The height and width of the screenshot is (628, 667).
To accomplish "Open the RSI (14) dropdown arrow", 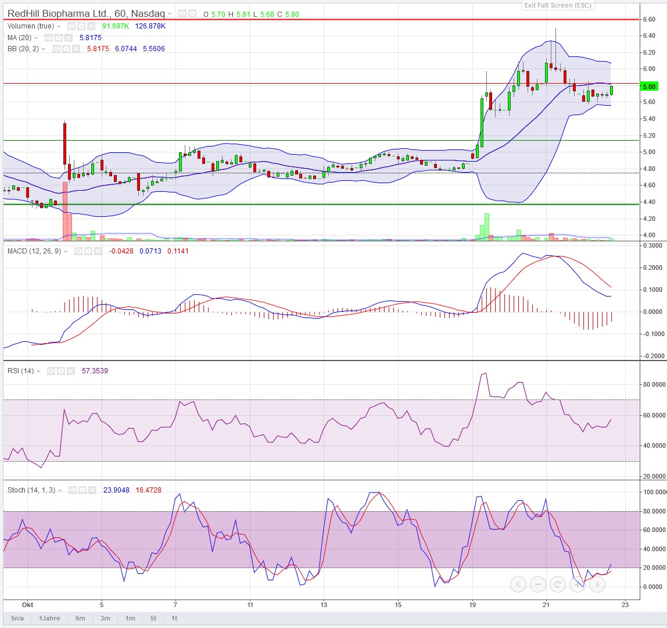I will pos(38,371).
